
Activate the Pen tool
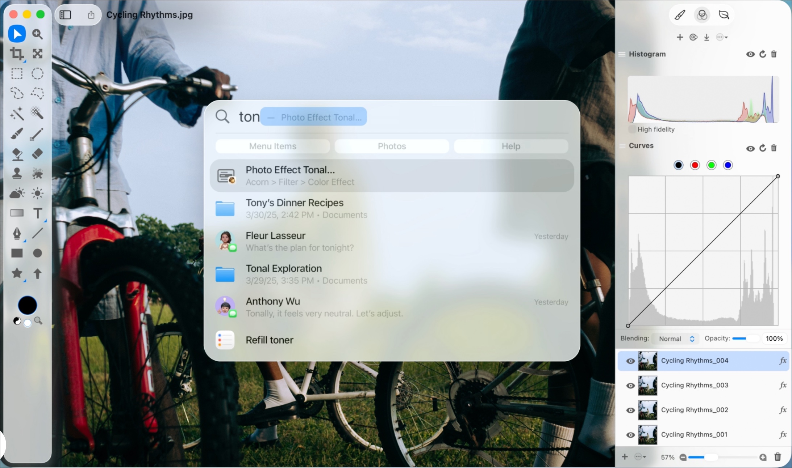(17, 233)
